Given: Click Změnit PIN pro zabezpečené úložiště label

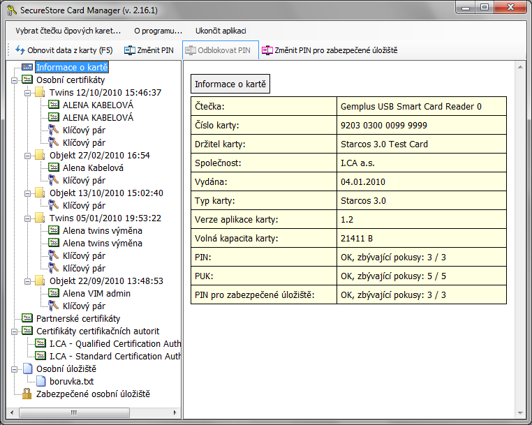Looking at the screenshot, I should point(336,50).
